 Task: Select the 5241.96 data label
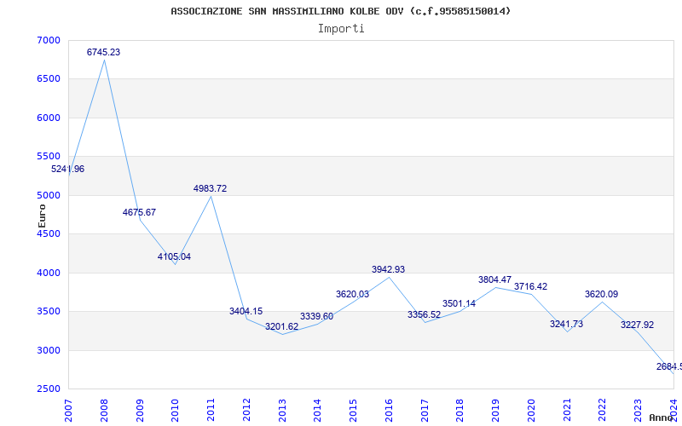[x=68, y=169]
